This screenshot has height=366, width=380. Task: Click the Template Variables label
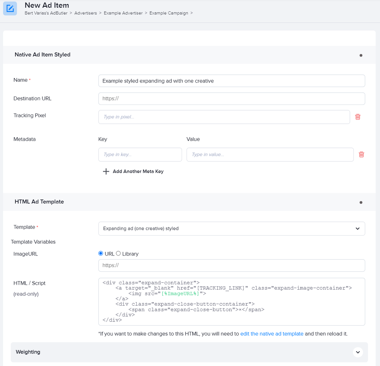tap(33, 242)
